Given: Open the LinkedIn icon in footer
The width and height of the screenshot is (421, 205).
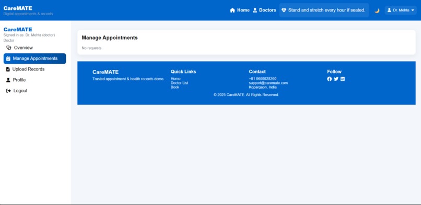Looking at the screenshot, I should click(x=343, y=79).
